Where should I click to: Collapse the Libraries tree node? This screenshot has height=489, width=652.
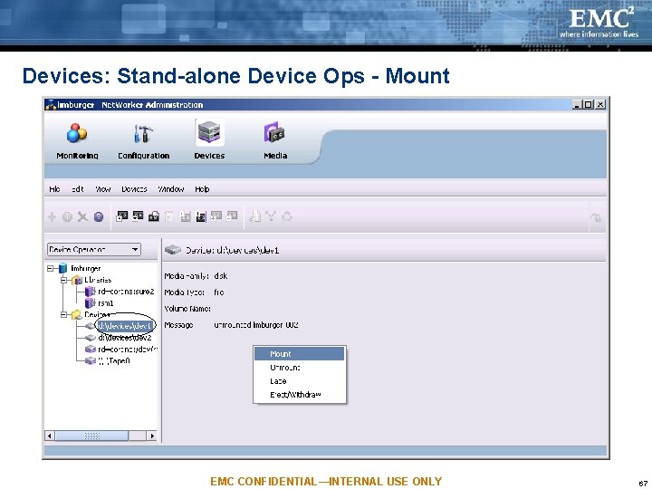coord(63,280)
